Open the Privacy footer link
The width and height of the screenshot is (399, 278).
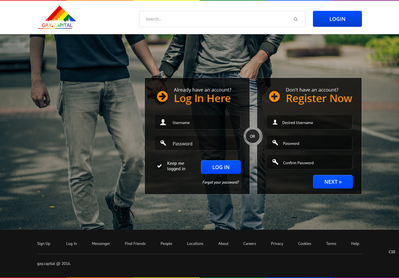tap(277, 243)
